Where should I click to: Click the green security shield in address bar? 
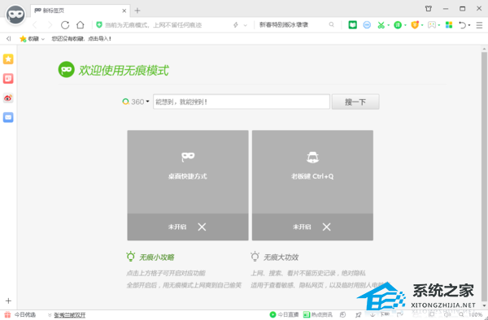point(99,25)
